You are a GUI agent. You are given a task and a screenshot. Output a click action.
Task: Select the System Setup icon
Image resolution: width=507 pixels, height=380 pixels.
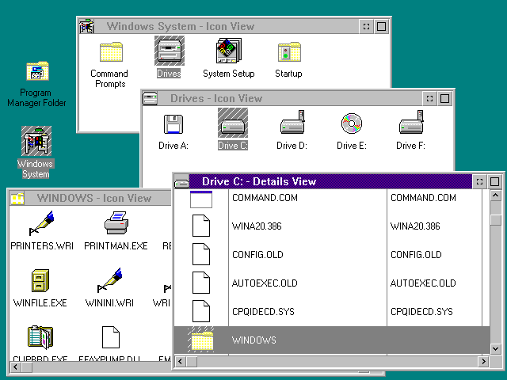coord(228,53)
